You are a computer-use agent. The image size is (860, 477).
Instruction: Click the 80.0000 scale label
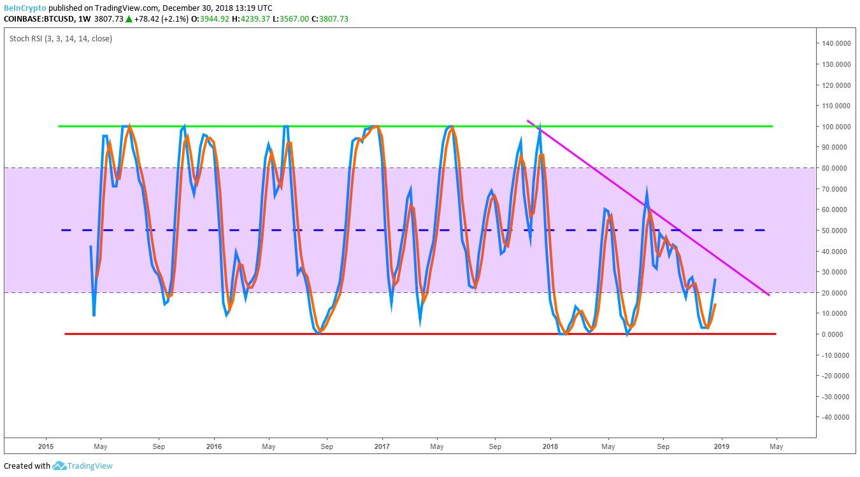(836, 168)
